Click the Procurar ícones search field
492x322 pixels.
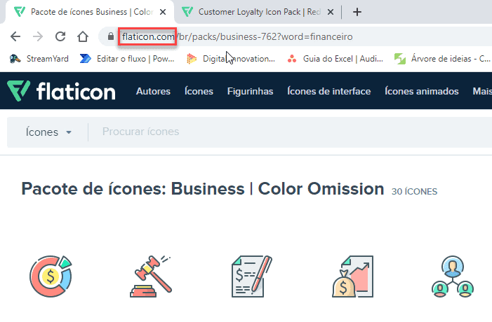pyautogui.click(x=295, y=132)
